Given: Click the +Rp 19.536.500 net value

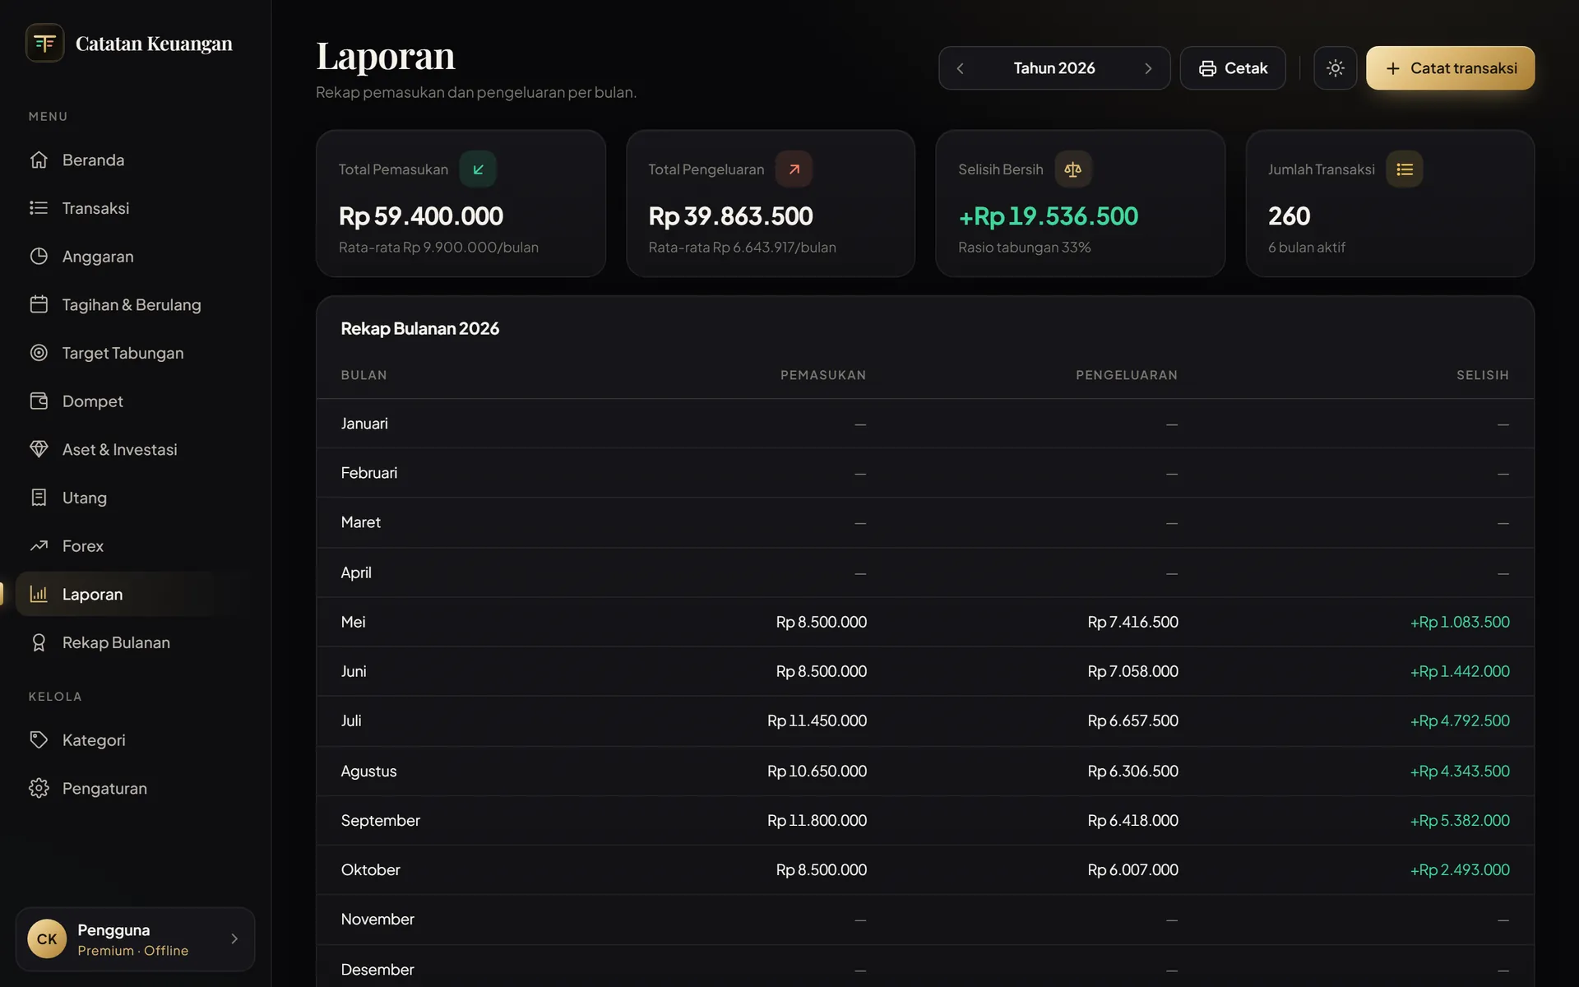Looking at the screenshot, I should pos(1049,216).
